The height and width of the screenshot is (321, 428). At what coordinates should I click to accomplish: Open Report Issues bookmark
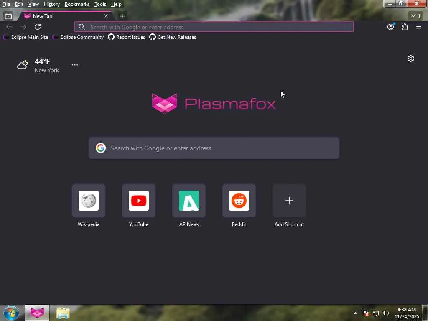click(x=127, y=37)
